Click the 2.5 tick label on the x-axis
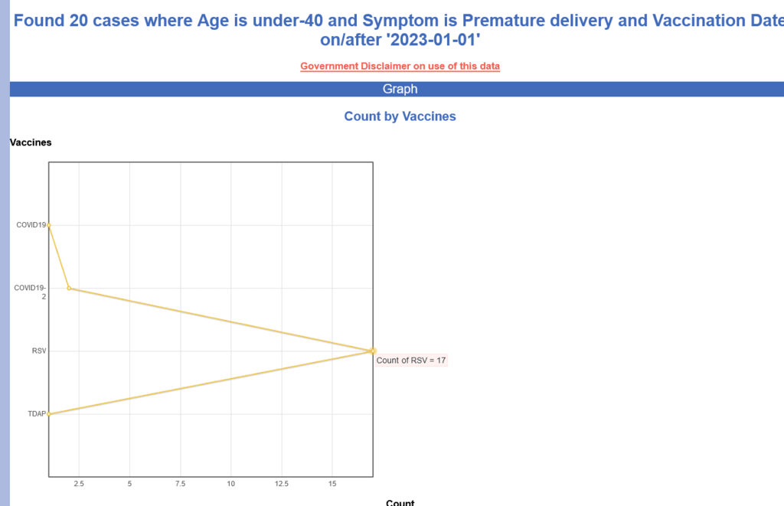 pos(79,484)
